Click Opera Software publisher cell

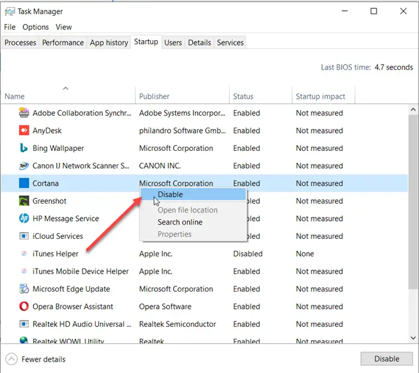coord(165,307)
